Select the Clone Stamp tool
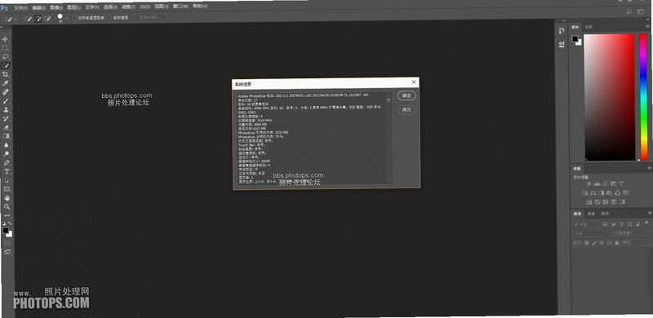 tap(6, 109)
